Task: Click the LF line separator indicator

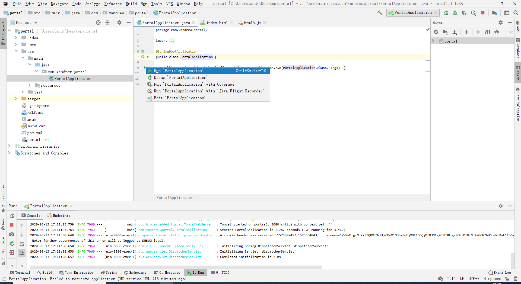Action: [462, 279]
